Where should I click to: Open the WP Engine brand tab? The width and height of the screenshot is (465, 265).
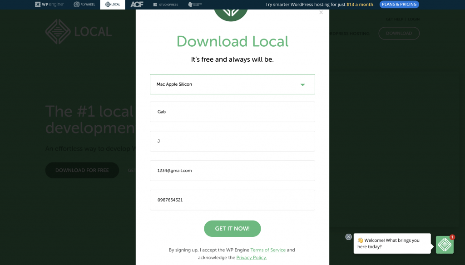coord(49,5)
